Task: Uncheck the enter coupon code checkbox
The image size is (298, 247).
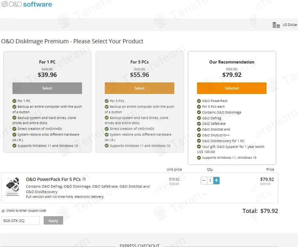Action: coord(3,211)
